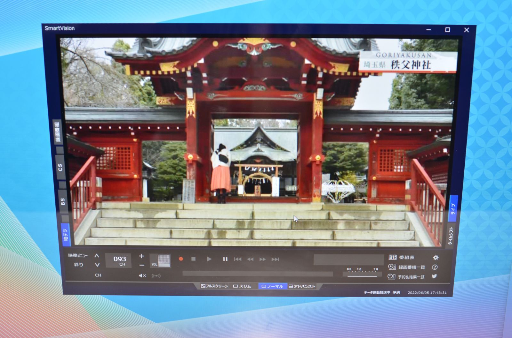The height and width of the screenshot is (338, 512).
Task: Open the 録画番組一覧 recorded list
Action: tap(407, 267)
